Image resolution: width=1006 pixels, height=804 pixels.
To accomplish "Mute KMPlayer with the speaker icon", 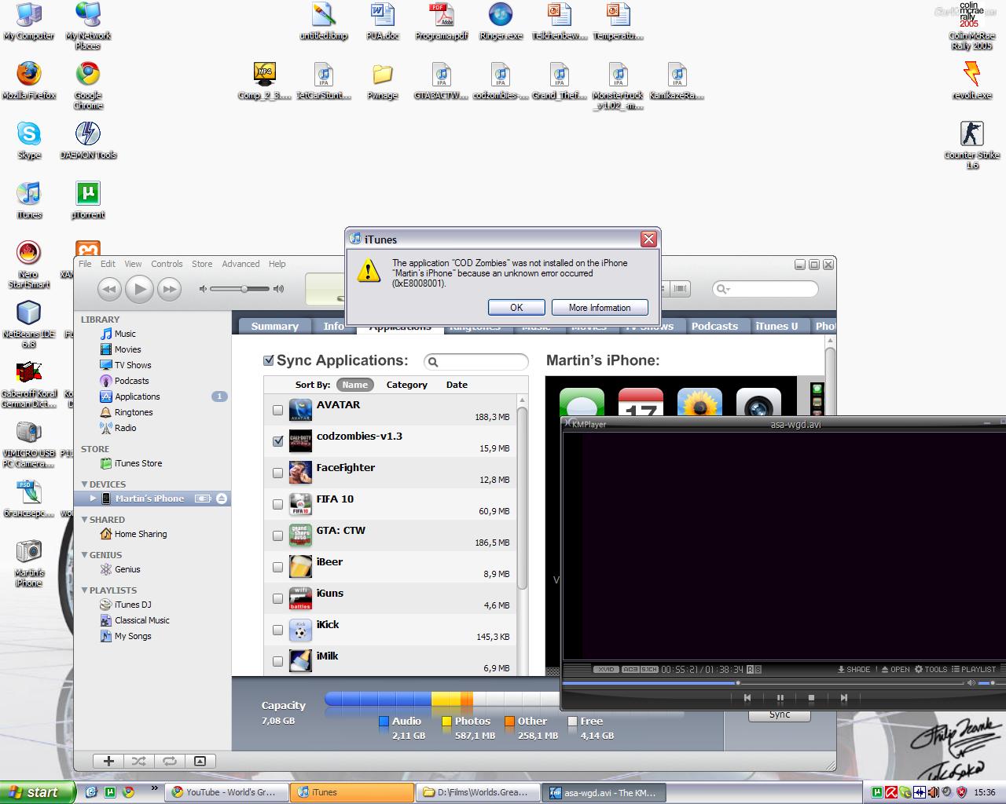I will click(x=971, y=683).
